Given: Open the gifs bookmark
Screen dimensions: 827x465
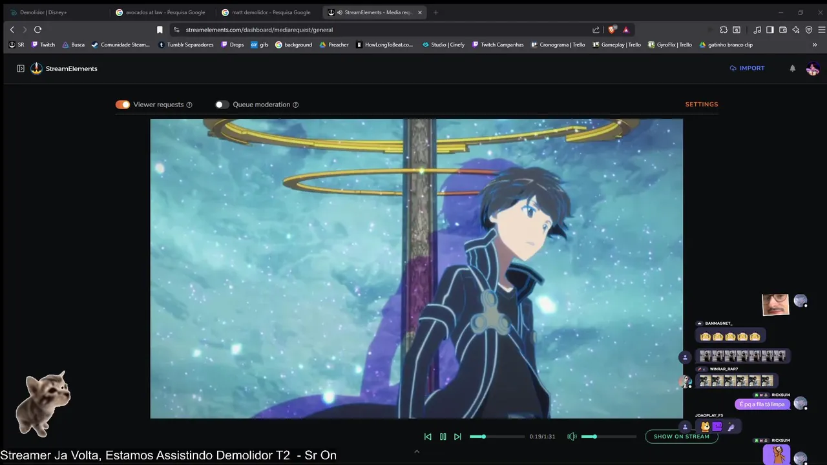Looking at the screenshot, I should 259,45.
